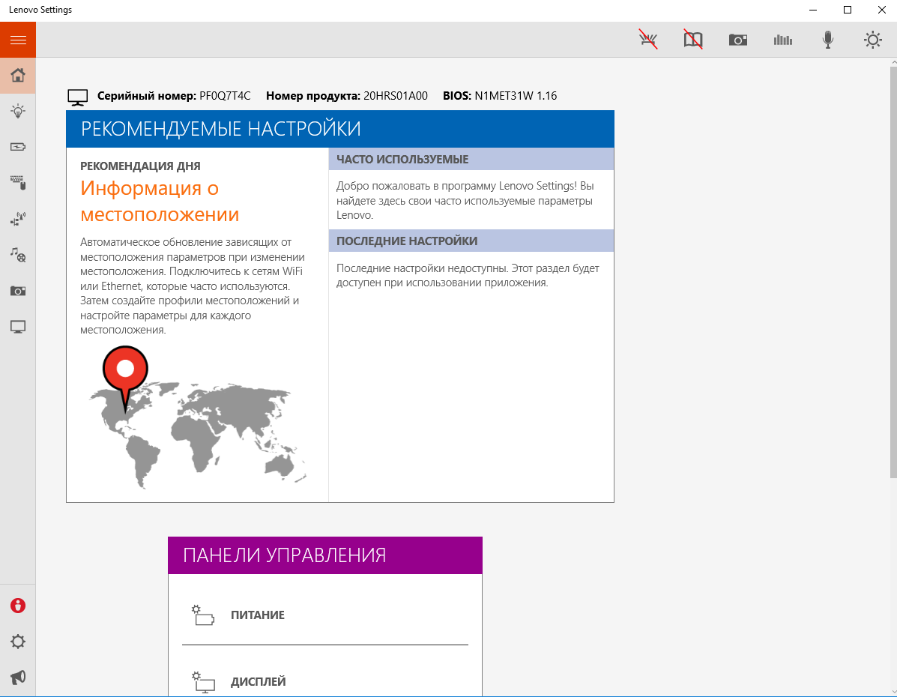897x697 pixels.
Task: Click the computer icon beside serial number
Action: coord(78,97)
